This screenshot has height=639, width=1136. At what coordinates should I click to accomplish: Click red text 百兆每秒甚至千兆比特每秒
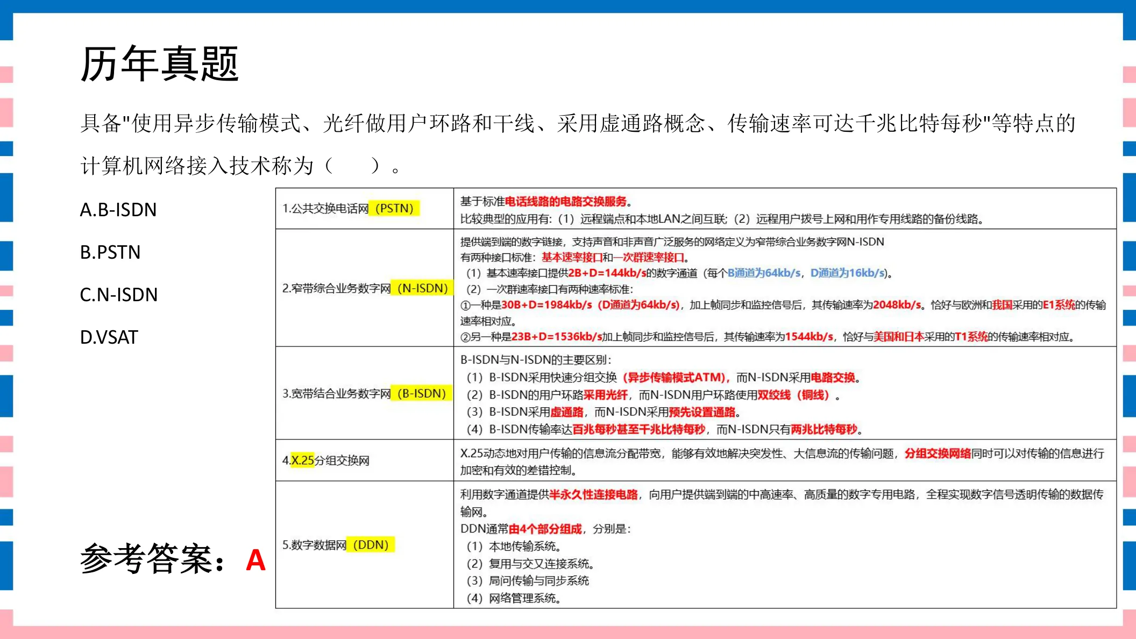639,429
